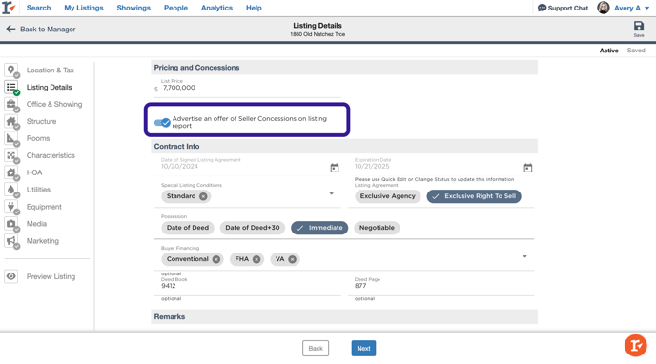
Task: Choose Negotiable possession option
Action: 377,228
